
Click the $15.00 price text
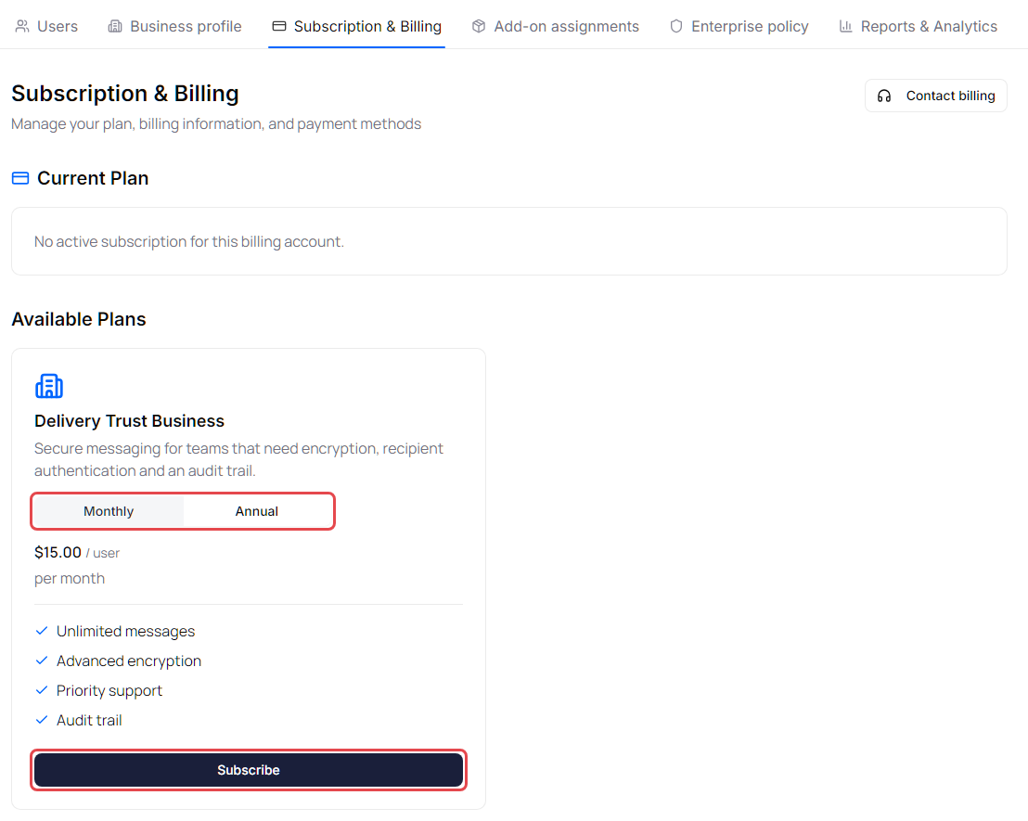pos(58,552)
